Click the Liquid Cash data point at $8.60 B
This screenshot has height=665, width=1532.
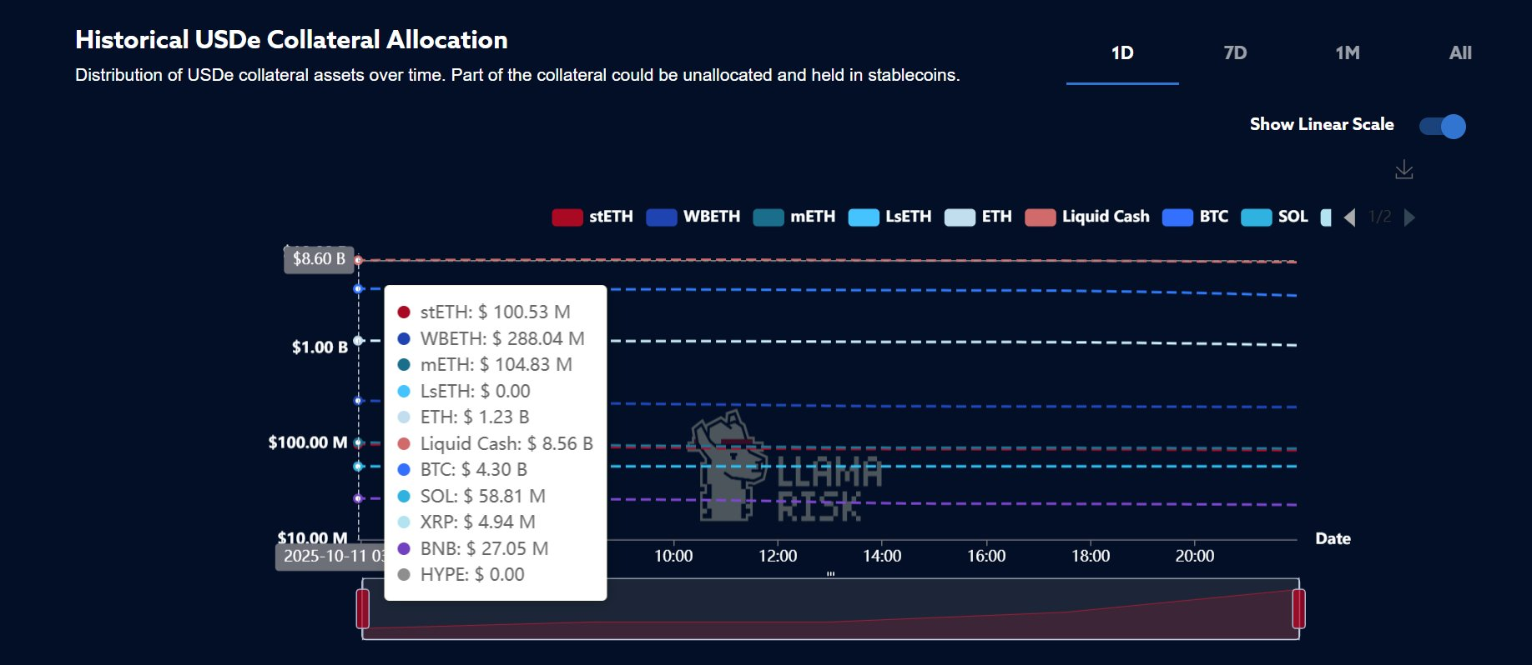[359, 260]
